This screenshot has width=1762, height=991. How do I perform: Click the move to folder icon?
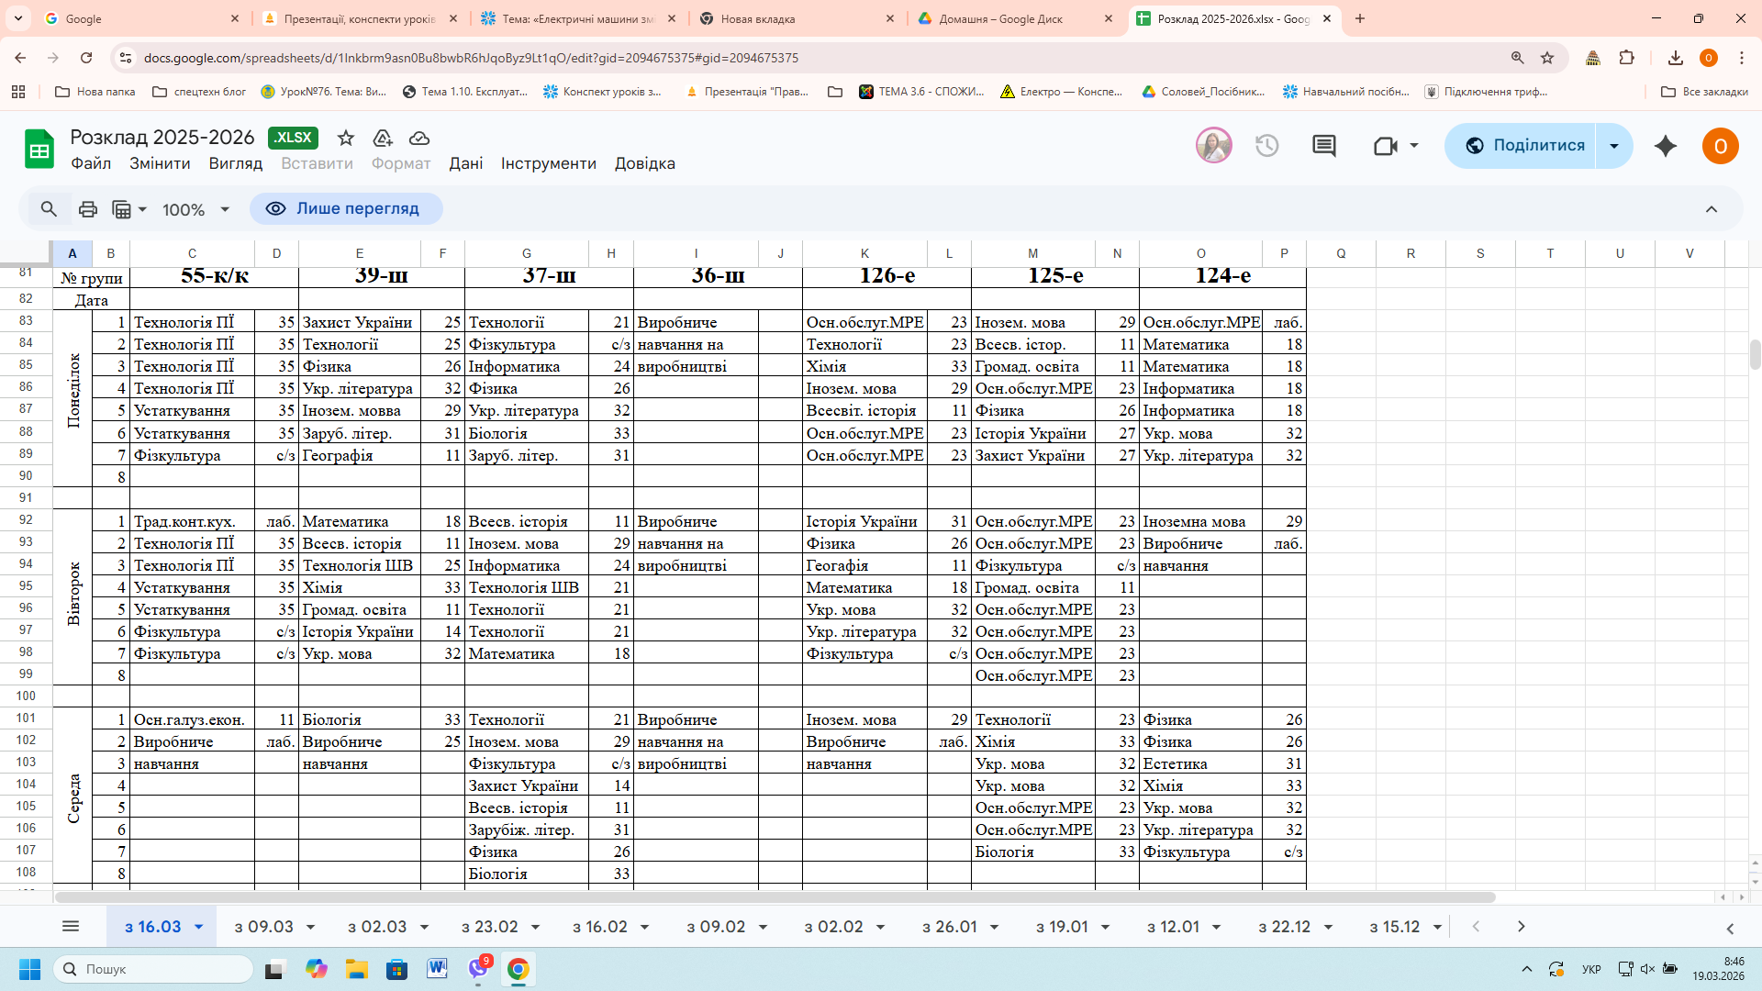[x=383, y=138]
